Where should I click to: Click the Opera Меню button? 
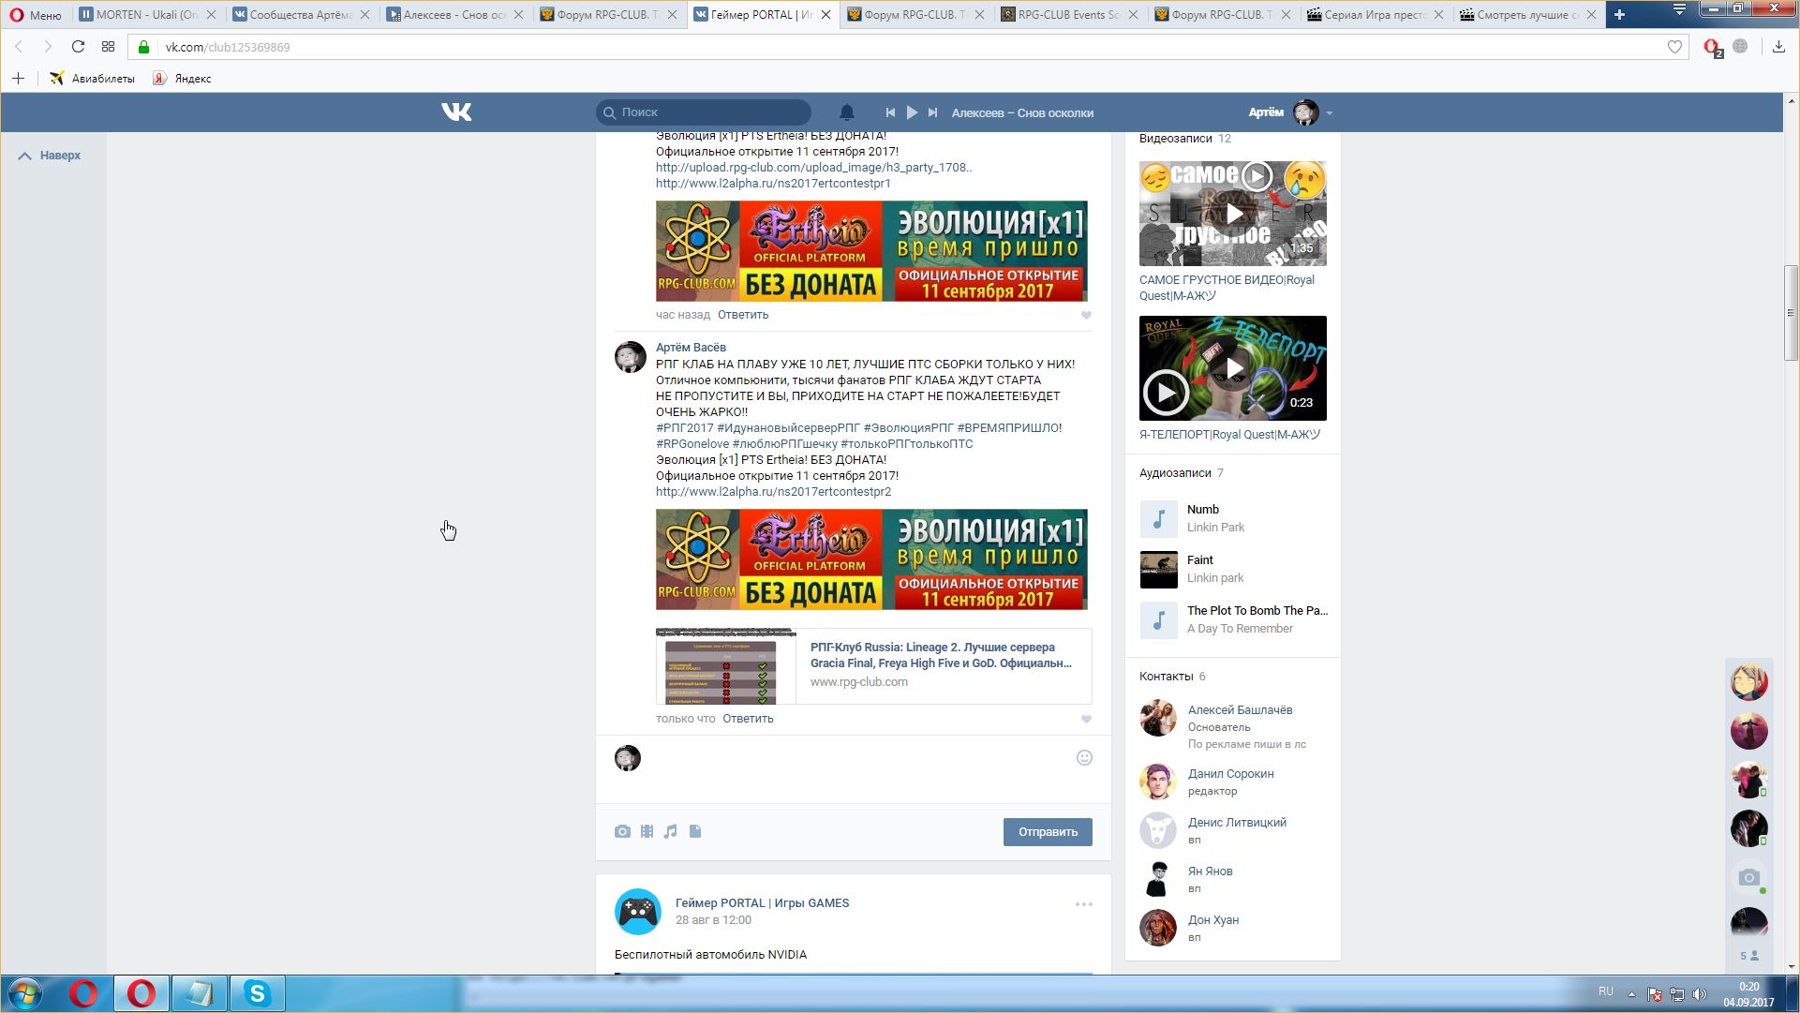[x=36, y=15]
